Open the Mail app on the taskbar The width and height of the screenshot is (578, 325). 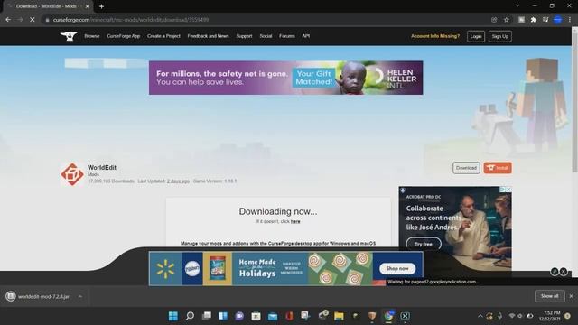coord(273,316)
